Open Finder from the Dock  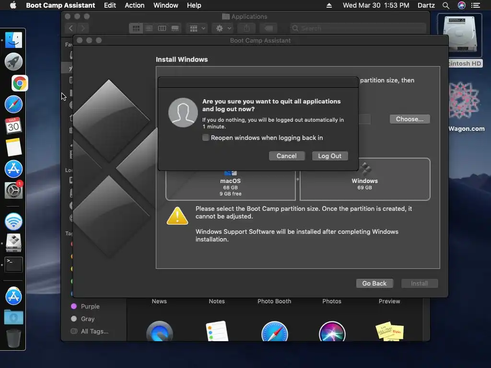(13, 40)
